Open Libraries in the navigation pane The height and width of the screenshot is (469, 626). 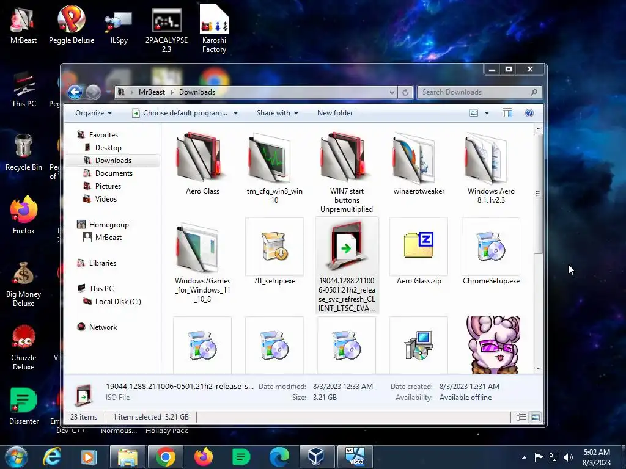[x=103, y=263]
